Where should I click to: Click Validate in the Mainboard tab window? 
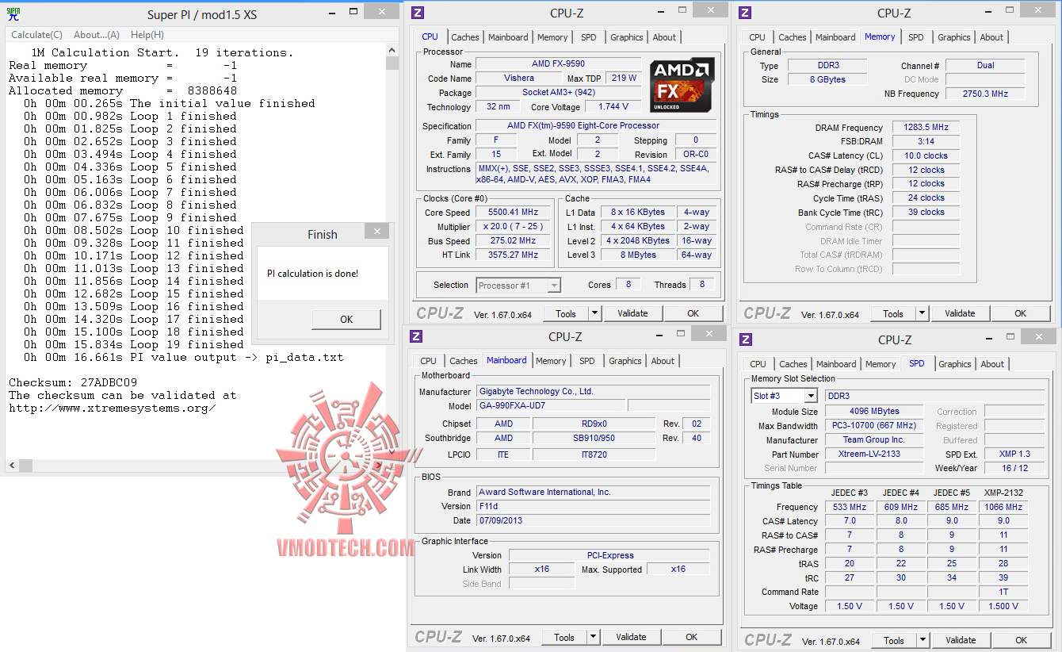(x=631, y=637)
